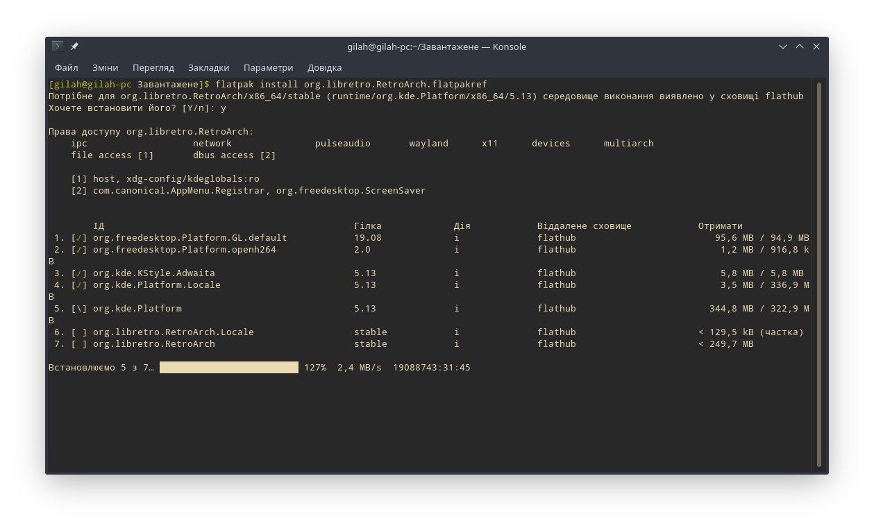This screenshot has height=528, width=874.
Task: Open the Файл menu
Action: click(66, 67)
